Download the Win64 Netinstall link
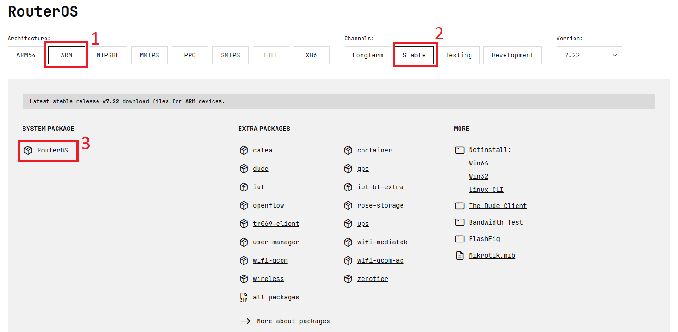Viewport: 678px width, 332px height. (x=478, y=163)
